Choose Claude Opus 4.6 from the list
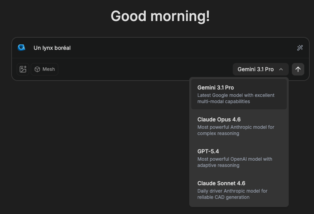 219,119
